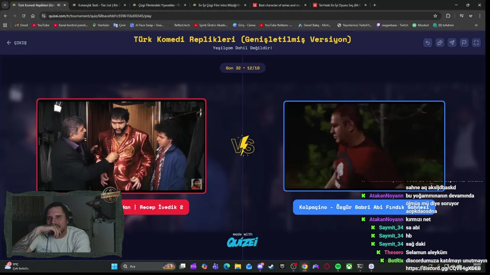
Task: Open the weather widget showing 11°C
Action: tap(16, 266)
